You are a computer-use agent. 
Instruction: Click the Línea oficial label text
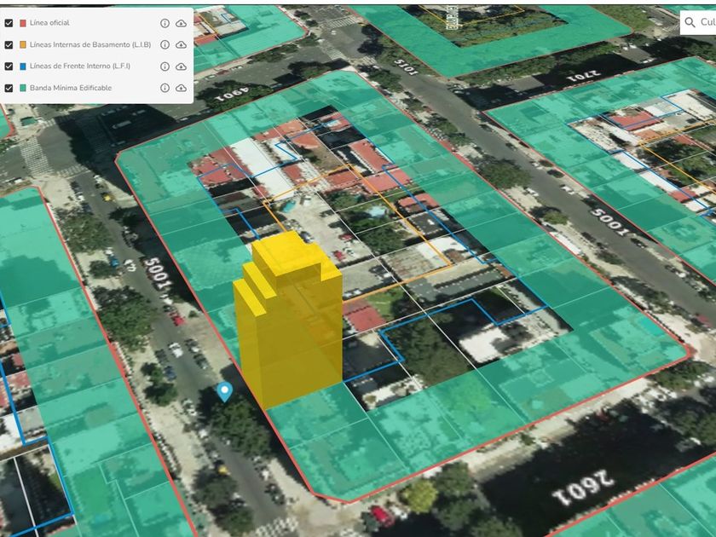click(49, 23)
